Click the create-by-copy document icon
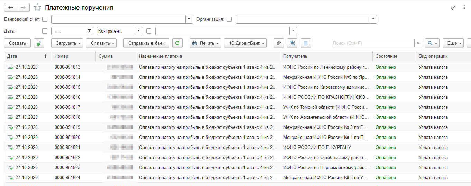This screenshot has width=471, height=186. [39, 43]
